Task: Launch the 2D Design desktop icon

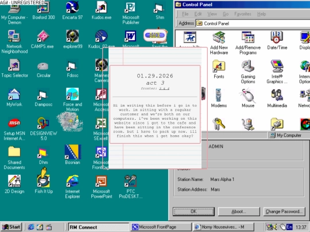Action: coord(14,184)
